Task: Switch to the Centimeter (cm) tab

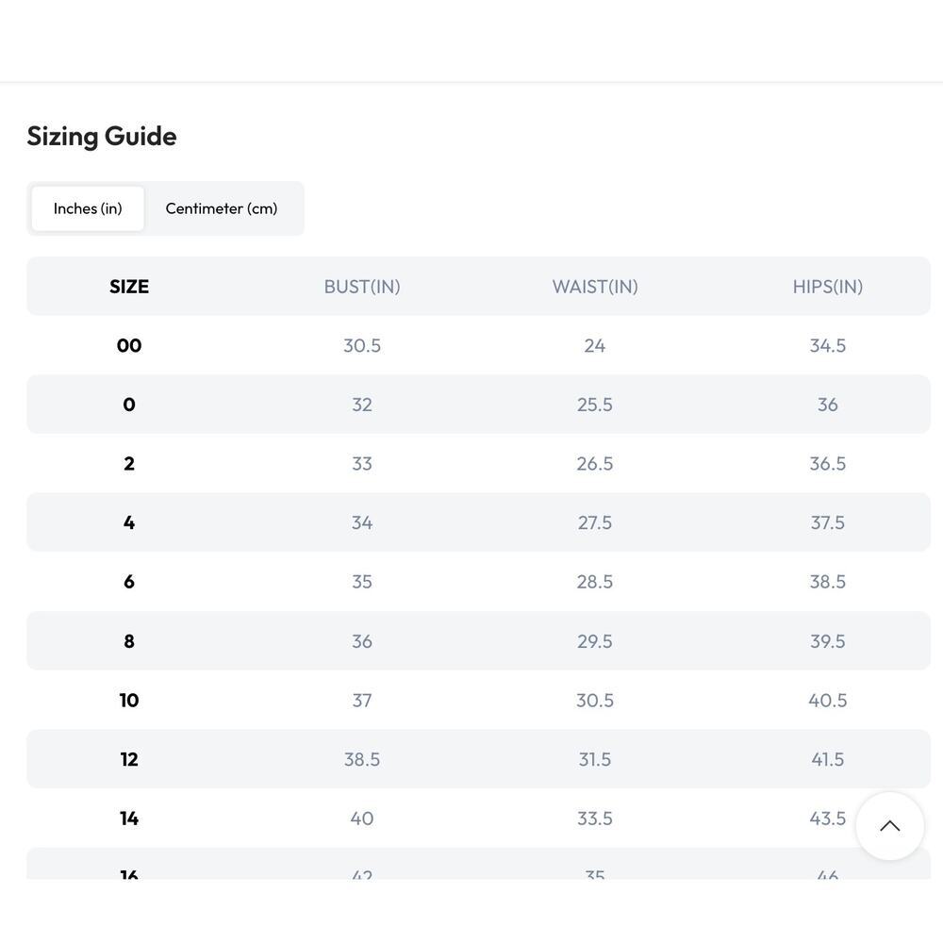Action: [222, 208]
